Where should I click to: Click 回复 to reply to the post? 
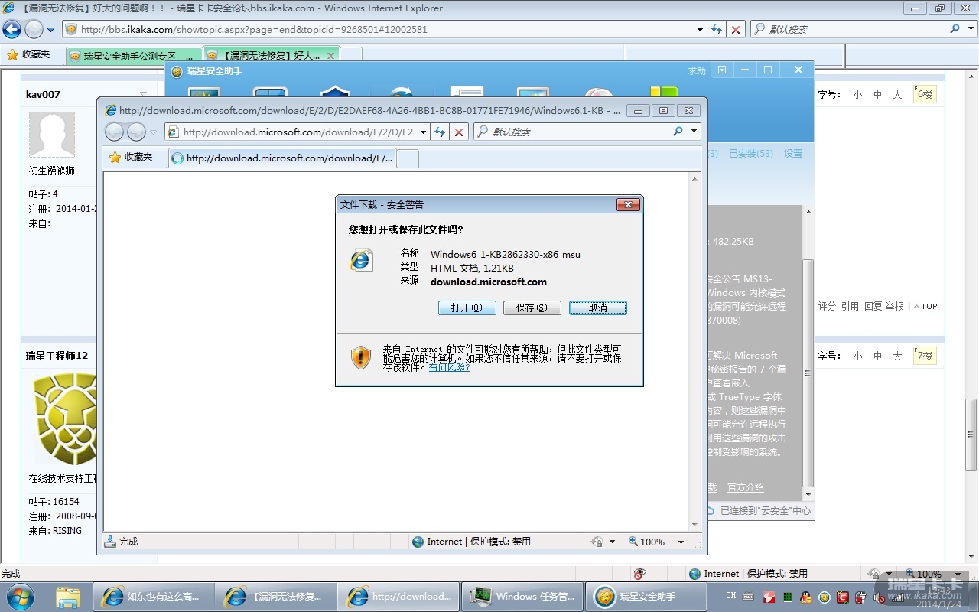click(873, 306)
